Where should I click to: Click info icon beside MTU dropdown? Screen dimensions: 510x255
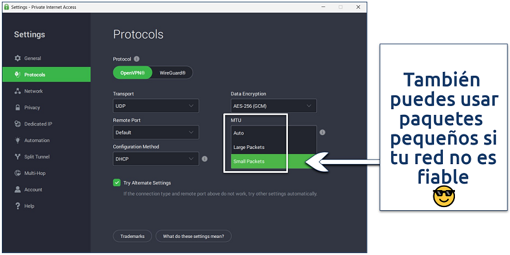click(x=322, y=133)
